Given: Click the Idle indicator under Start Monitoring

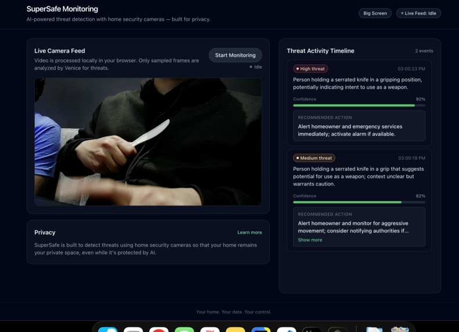Looking at the screenshot, I should point(255,67).
